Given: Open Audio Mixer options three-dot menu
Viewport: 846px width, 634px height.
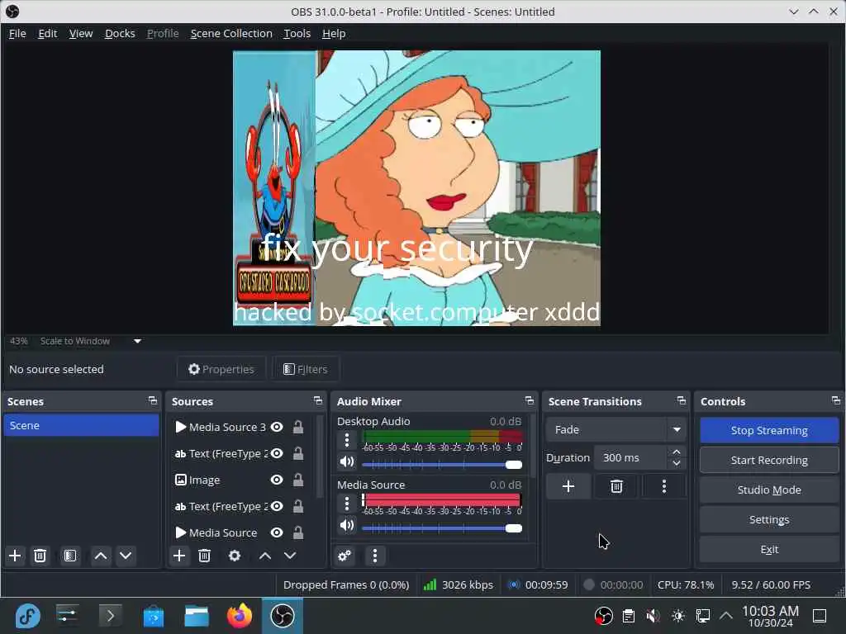Looking at the screenshot, I should pyautogui.click(x=375, y=556).
